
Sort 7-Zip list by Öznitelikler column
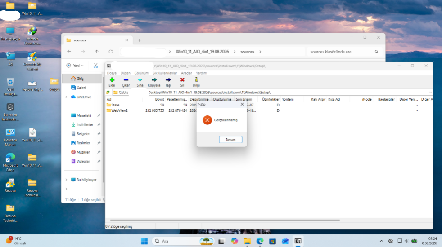[271, 99]
